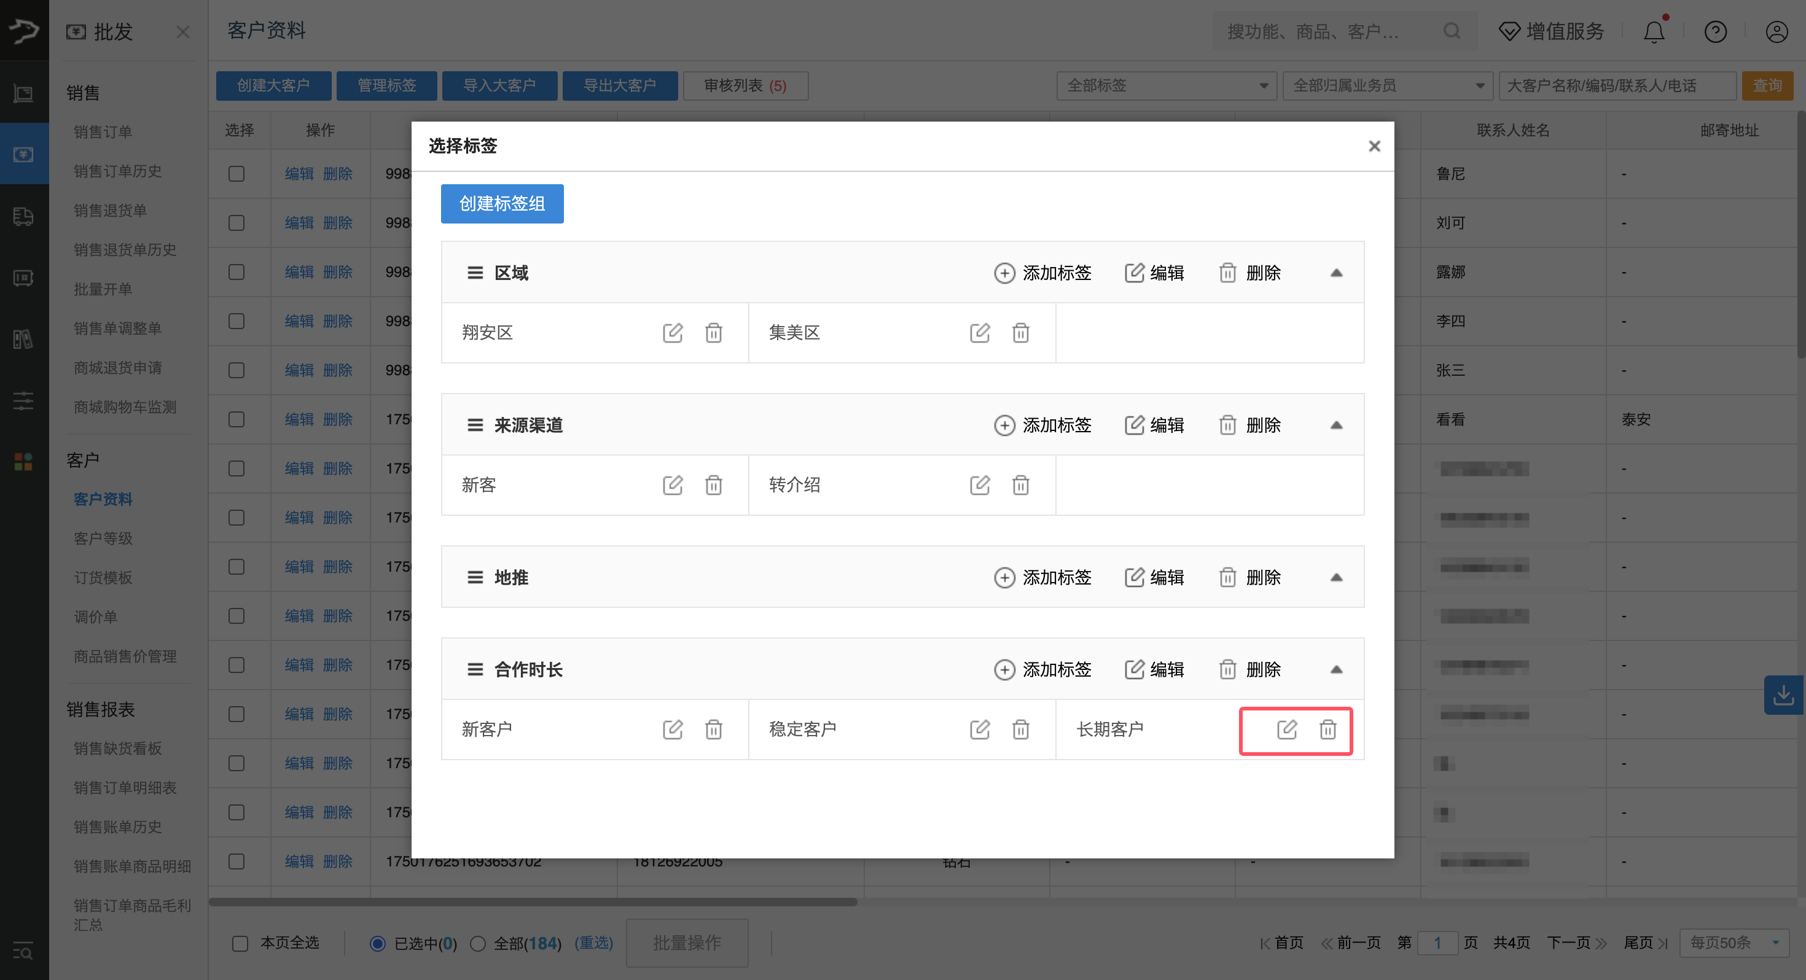The height and width of the screenshot is (980, 1806).
Task: Click edit icon for 长期客户 tag
Action: pos(1286,729)
